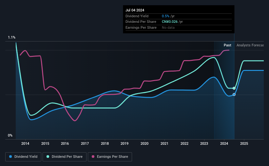269x166 pixels.
Task: Click the 1.1% y-axis label
Action: 12,37
